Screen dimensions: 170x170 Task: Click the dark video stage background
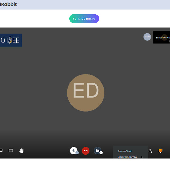[45, 91]
